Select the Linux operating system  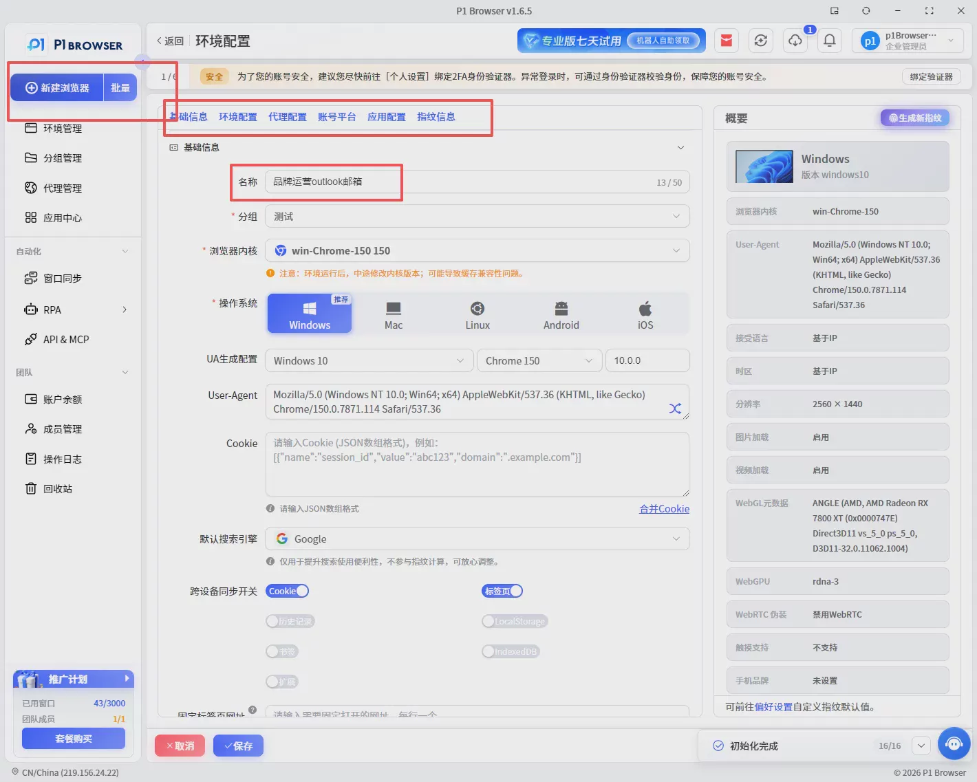pos(477,314)
